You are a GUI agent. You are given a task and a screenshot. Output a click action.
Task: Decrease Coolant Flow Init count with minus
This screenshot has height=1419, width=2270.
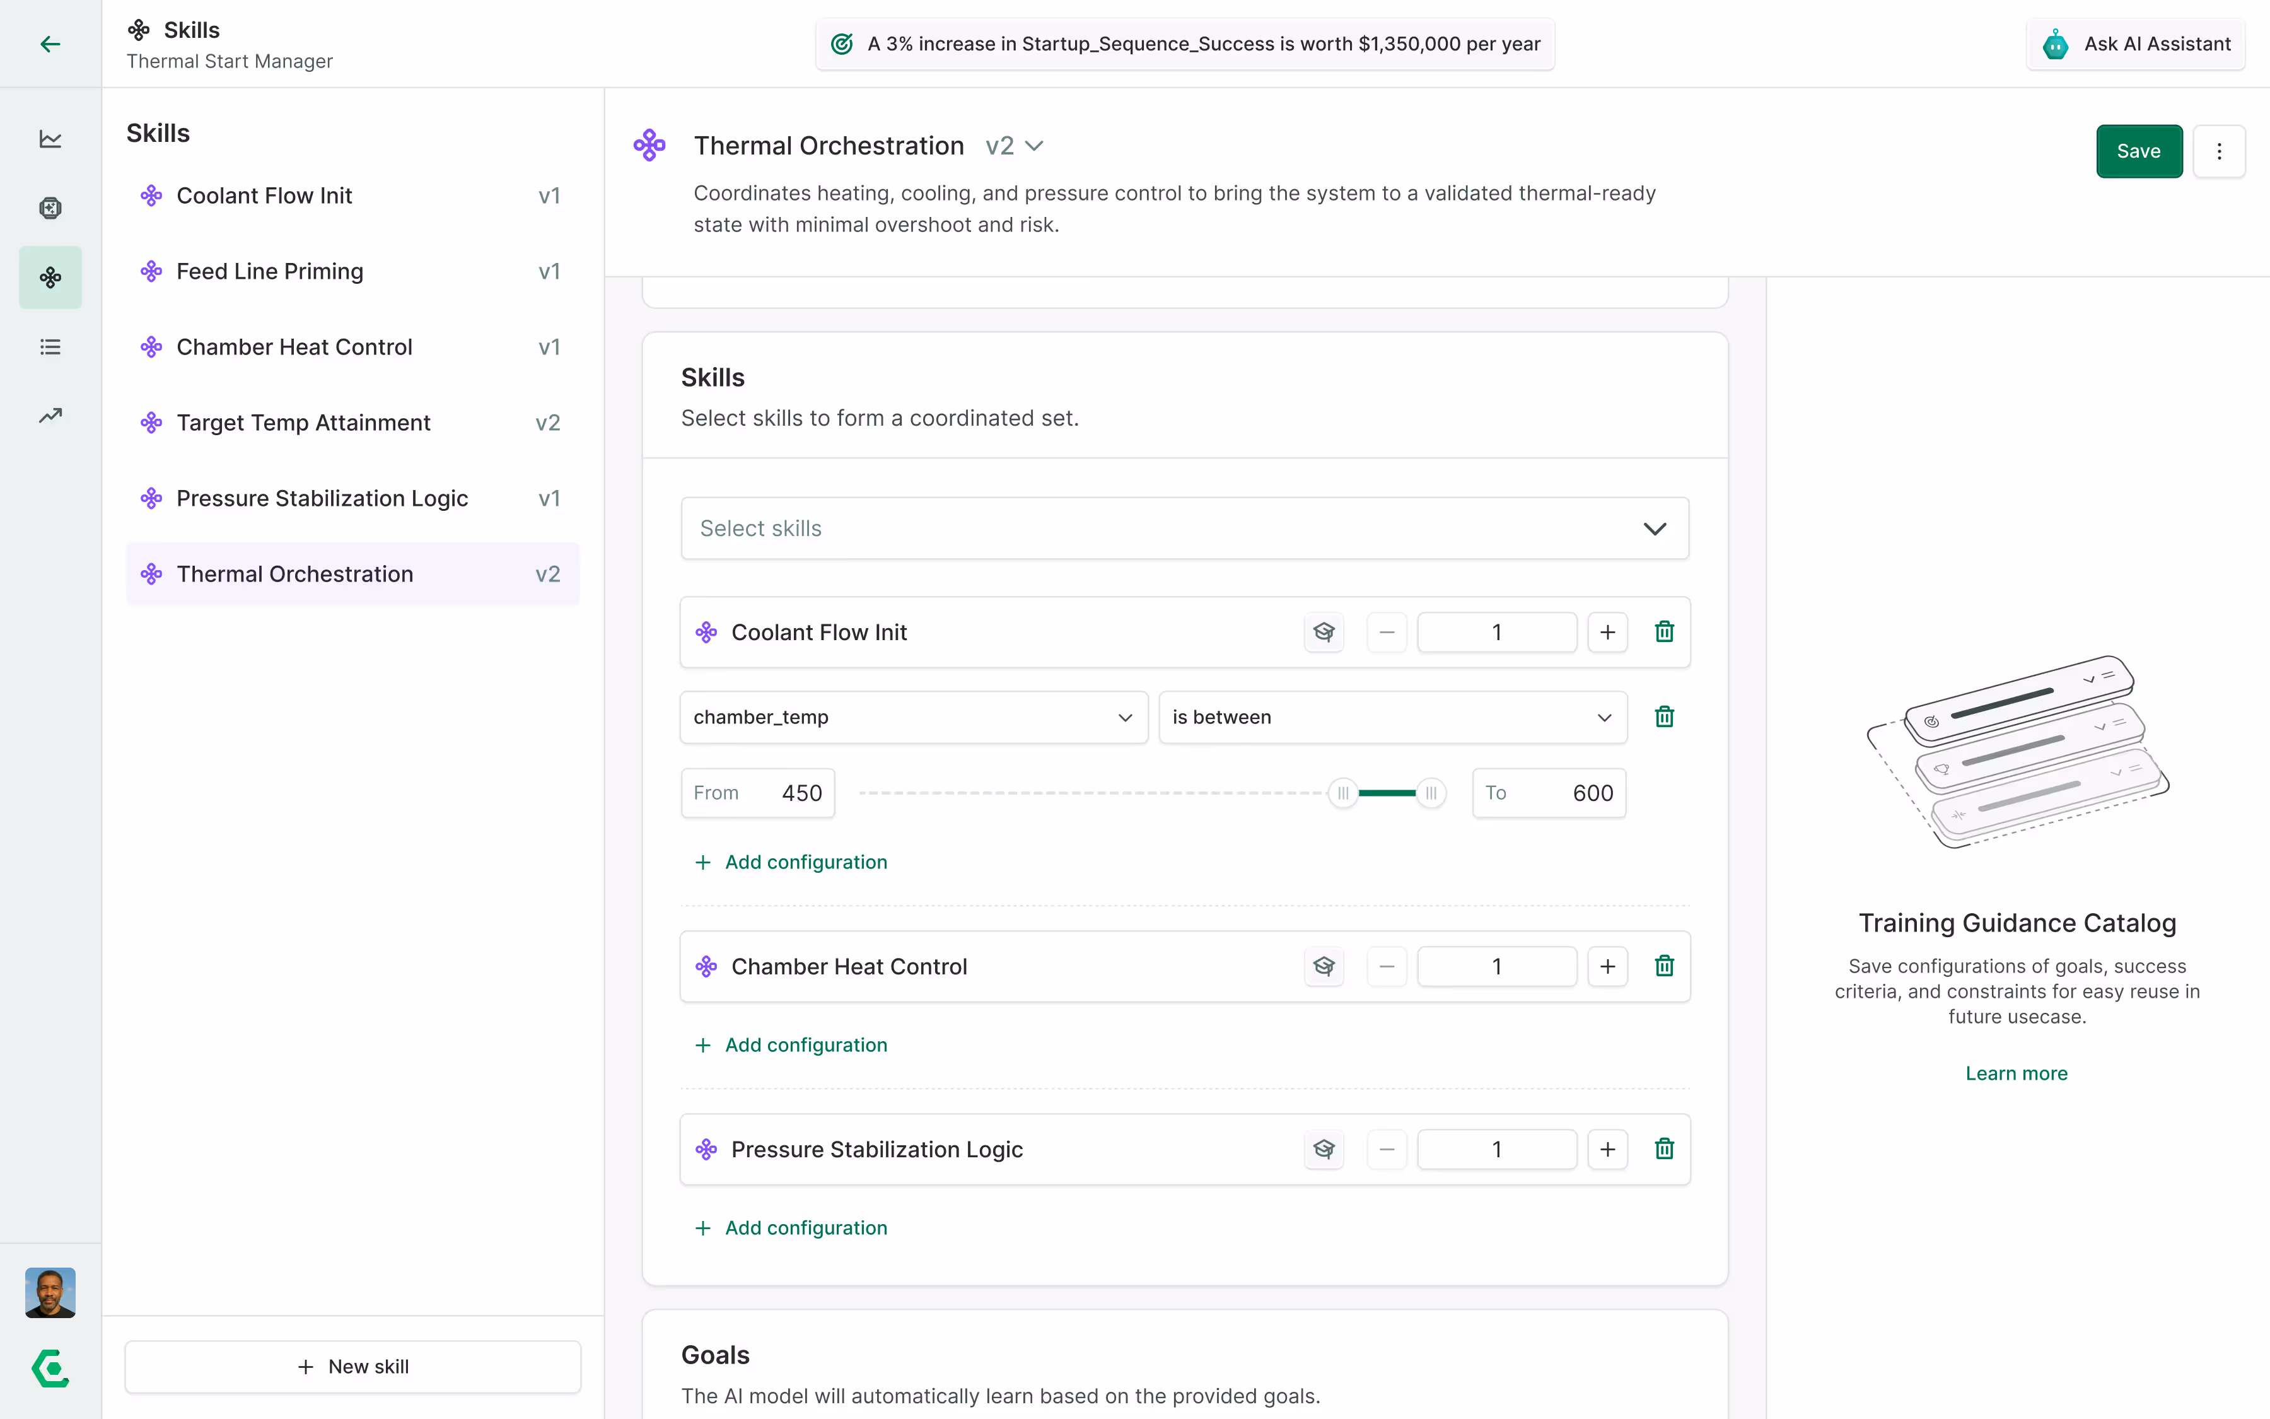1387,631
